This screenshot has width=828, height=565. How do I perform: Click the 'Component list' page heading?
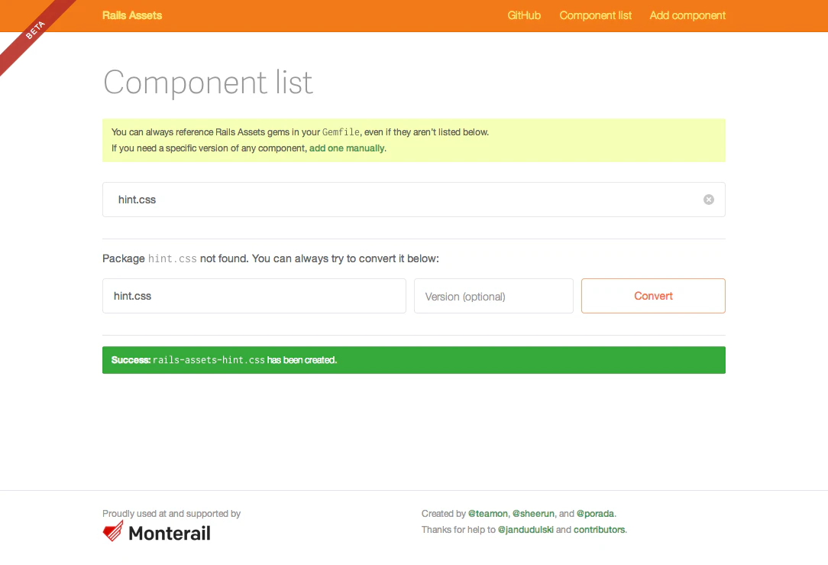[208, 83]
